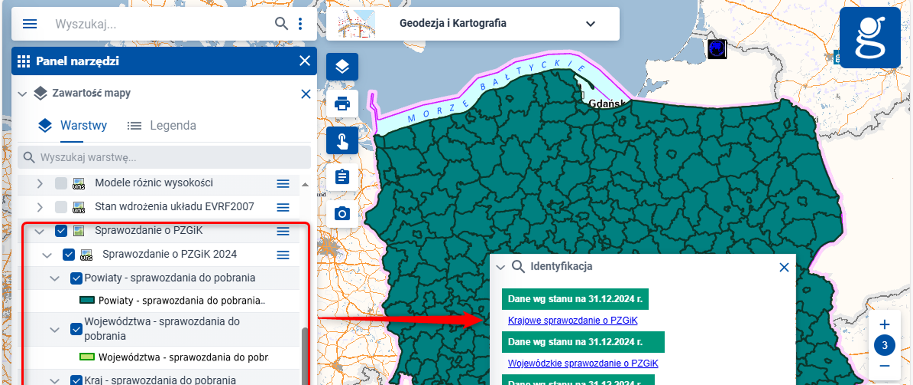913x385 pixels.
Task: Click the print map button
Action: [342, 103]
